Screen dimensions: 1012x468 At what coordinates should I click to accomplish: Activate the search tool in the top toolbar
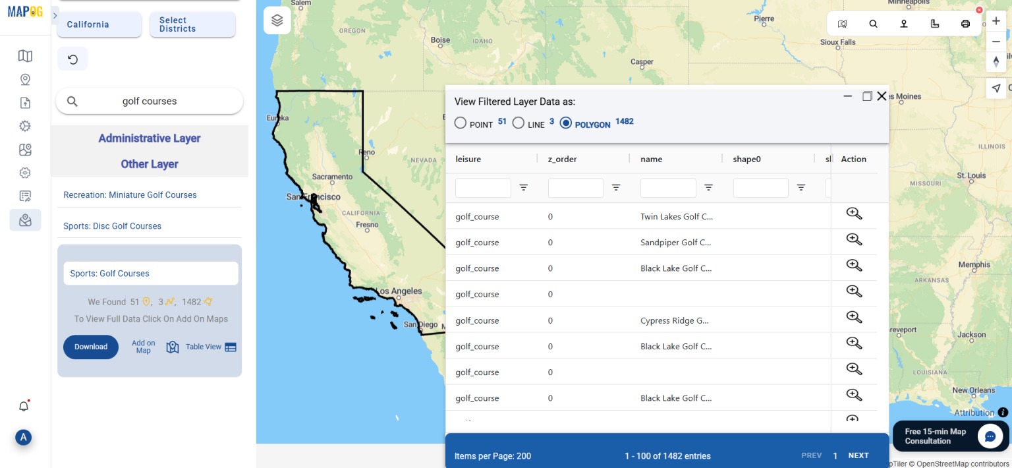[873, 23]
